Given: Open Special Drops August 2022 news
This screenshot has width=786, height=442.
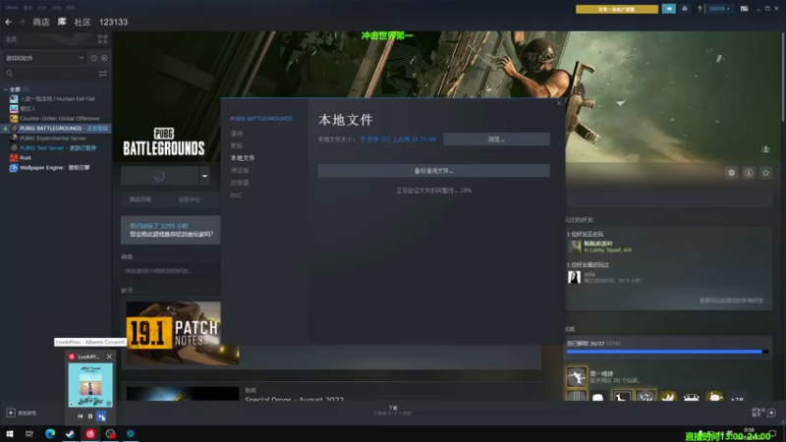Looking at the screenshot, I should coord(294,400).
